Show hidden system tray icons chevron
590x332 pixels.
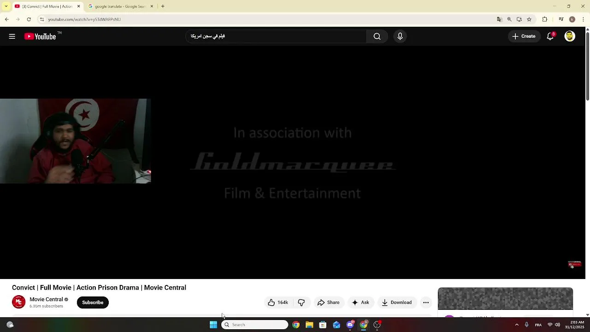[x=516, y=325]
